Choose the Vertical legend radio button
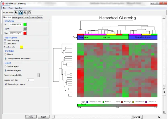This screenshot has width=168, height=119. coord(6,66)
